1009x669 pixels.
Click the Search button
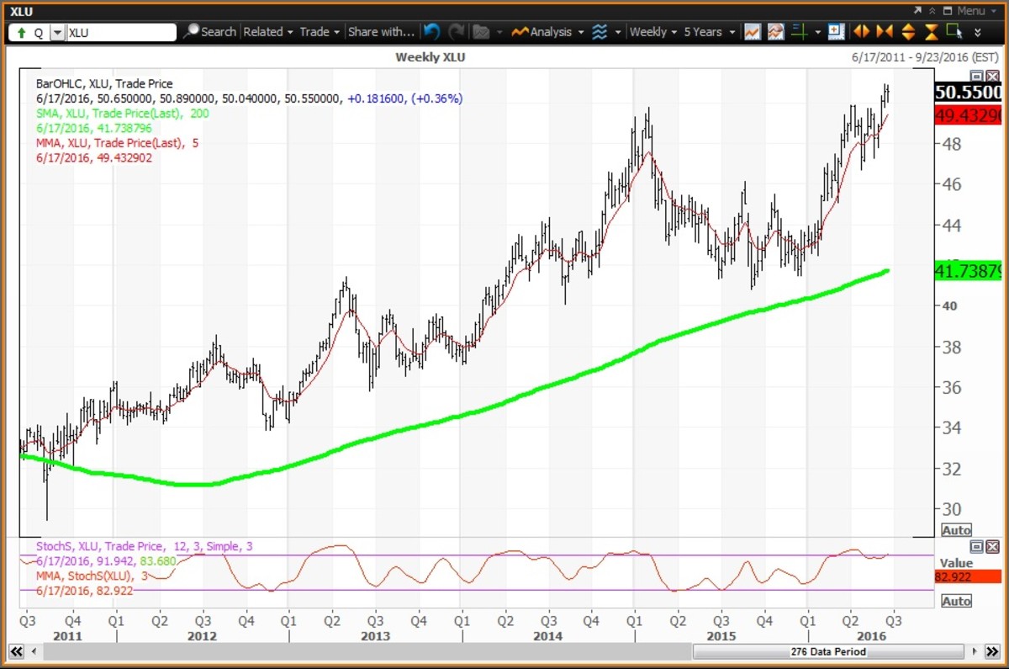[x=210, y=32]
